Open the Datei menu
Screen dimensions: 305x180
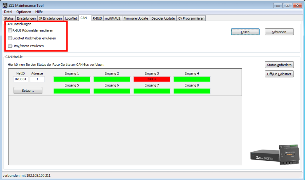coord(8,12)
